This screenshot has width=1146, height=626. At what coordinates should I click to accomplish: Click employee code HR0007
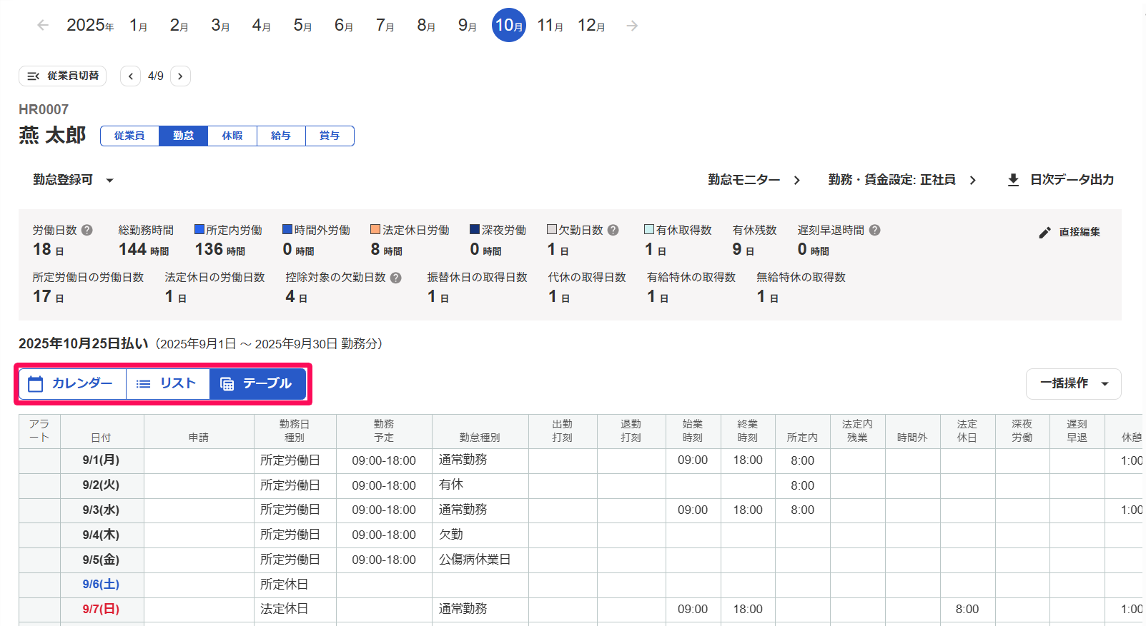click(x=44, y=109)
